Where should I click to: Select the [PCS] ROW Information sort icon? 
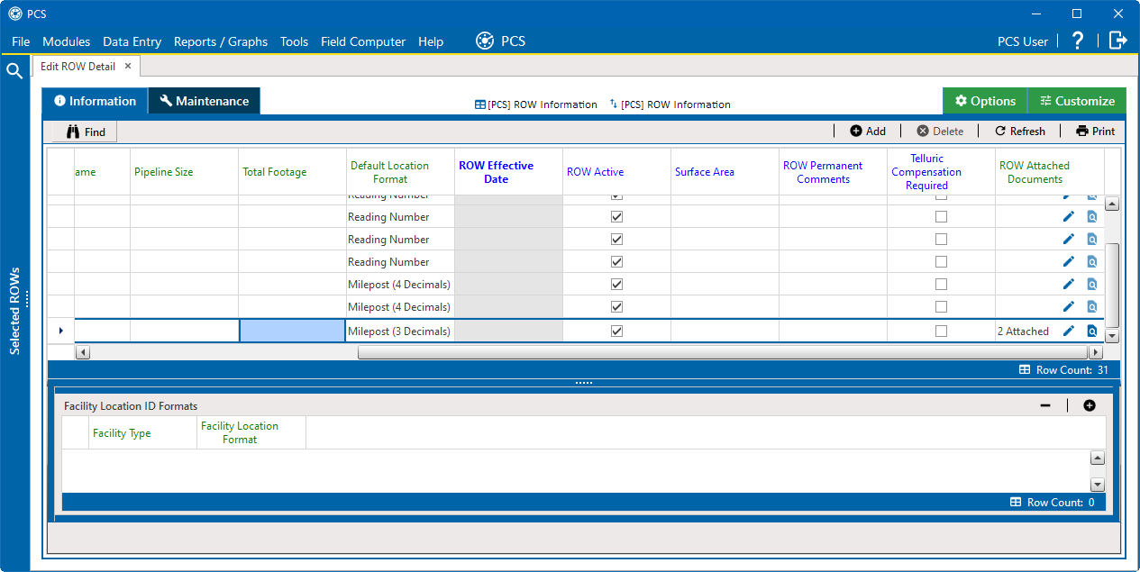click(614, 104)
